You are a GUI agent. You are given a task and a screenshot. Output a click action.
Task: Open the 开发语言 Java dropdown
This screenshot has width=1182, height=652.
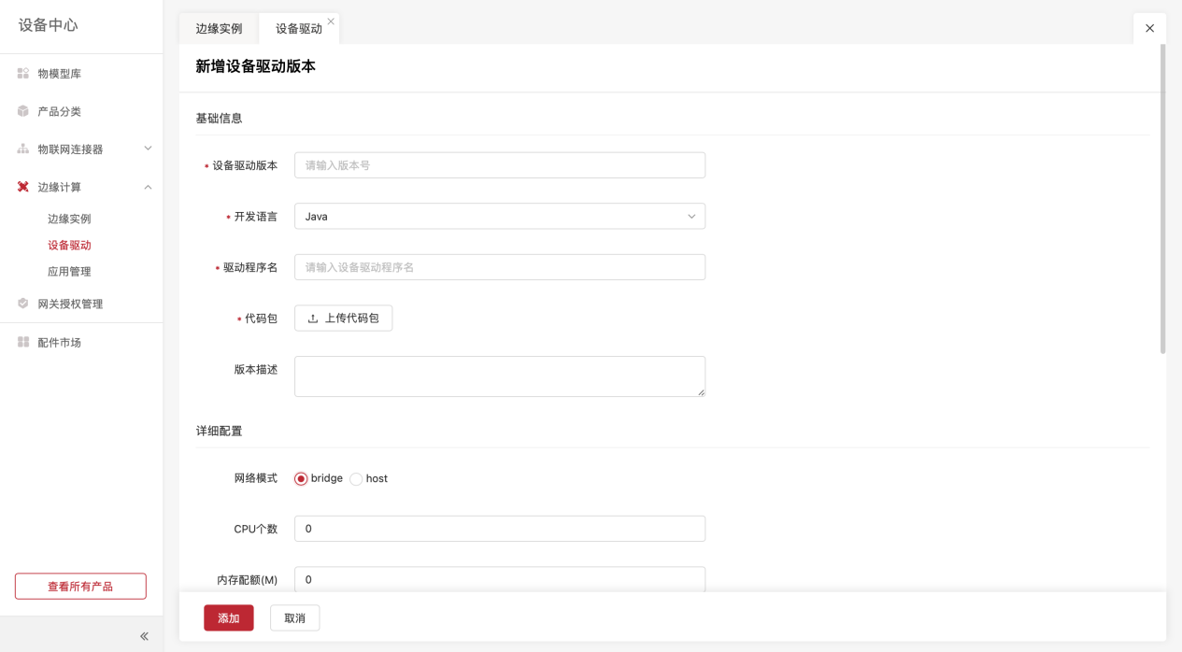click(499, 217)
